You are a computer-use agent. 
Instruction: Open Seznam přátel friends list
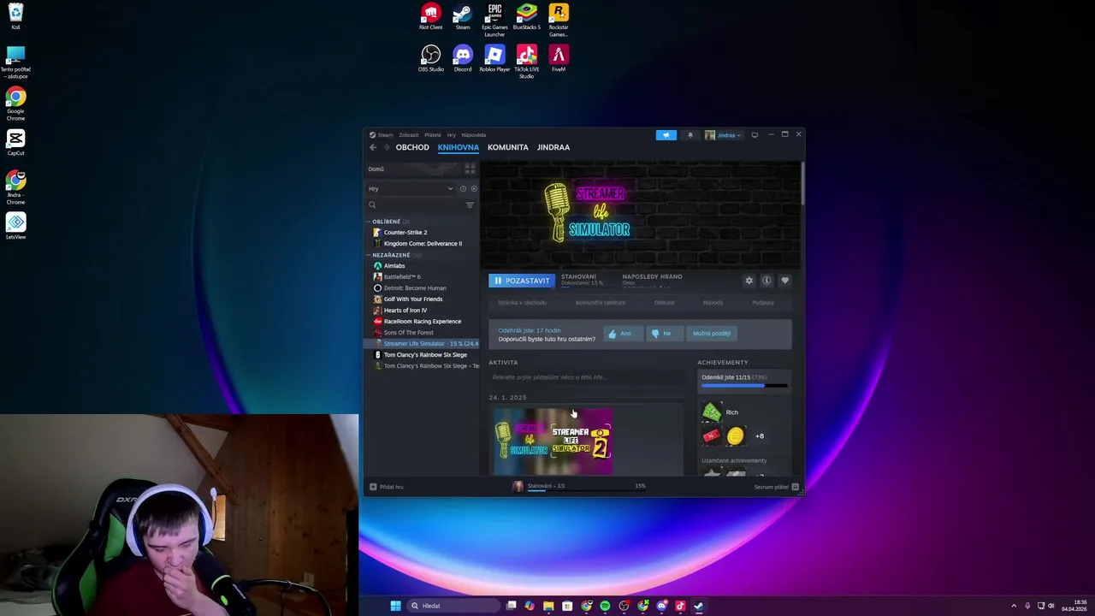click(x=776, y=487)
